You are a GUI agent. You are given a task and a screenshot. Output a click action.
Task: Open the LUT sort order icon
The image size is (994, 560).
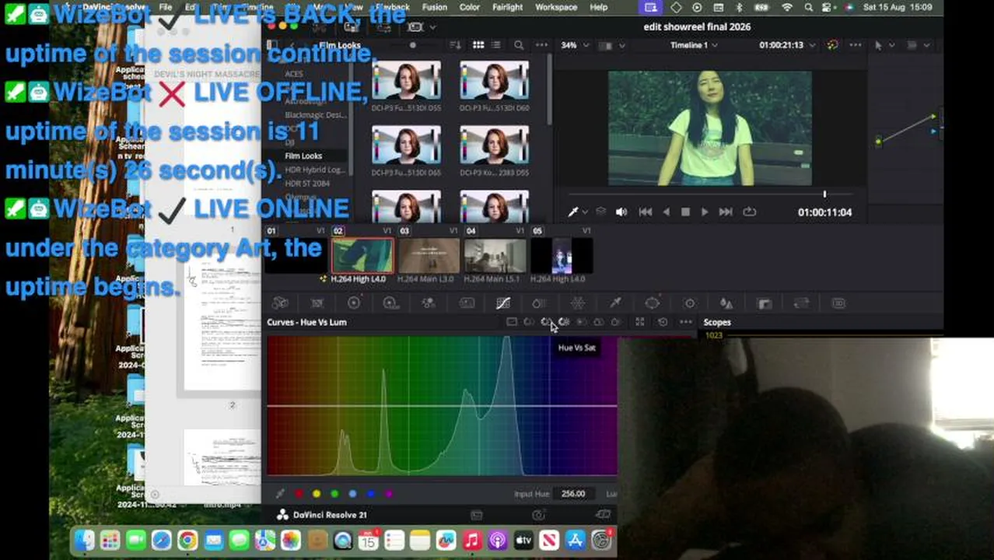click(x=455, y=45)
